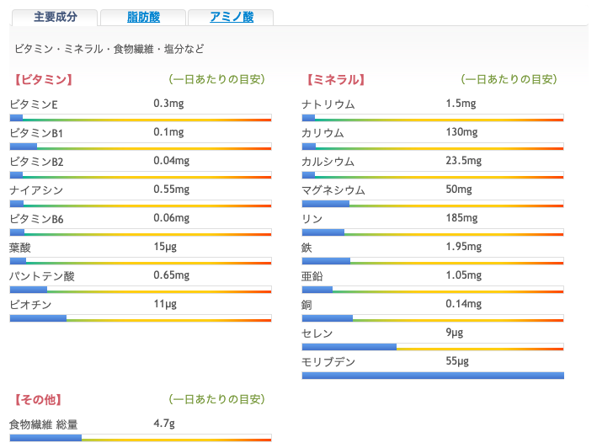
Task: Click the 葉酸 15μg value
Action: click(x=165, y=247)
